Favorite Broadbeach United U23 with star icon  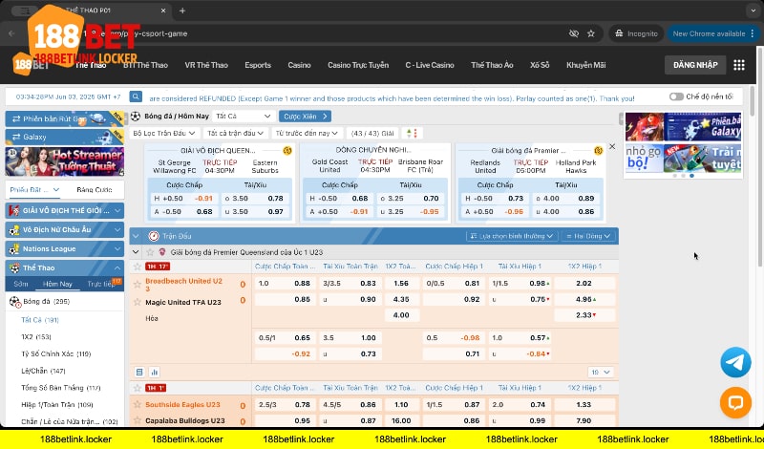tap(138, 284)
